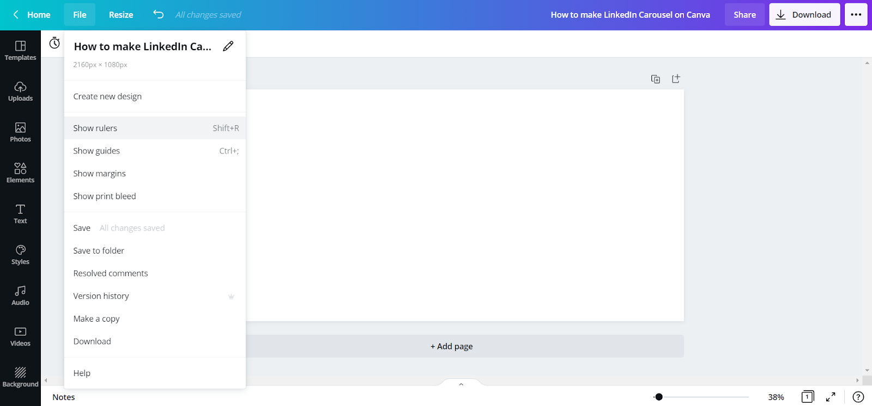Click the zoom slider handle

click(x=659, y=397)
